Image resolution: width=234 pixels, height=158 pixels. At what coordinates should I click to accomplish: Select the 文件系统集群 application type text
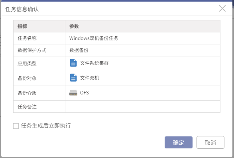[x=94, y=63]
